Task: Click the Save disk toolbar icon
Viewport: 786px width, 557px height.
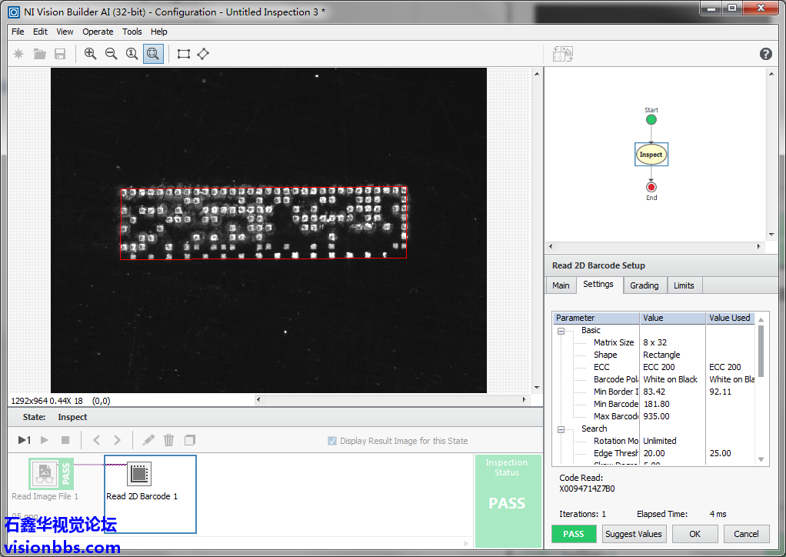Action: coord(60,54)
